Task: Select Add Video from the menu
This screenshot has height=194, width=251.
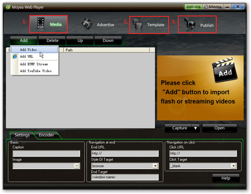Action: pyautogui.click(x=34, y=50)
